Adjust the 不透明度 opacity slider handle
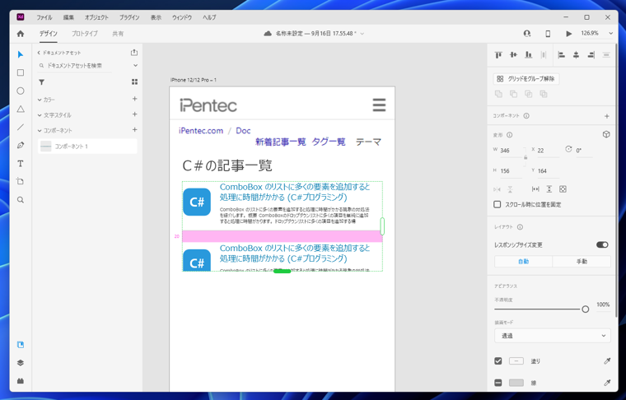The image size is (626, 400). click(586, 309)
